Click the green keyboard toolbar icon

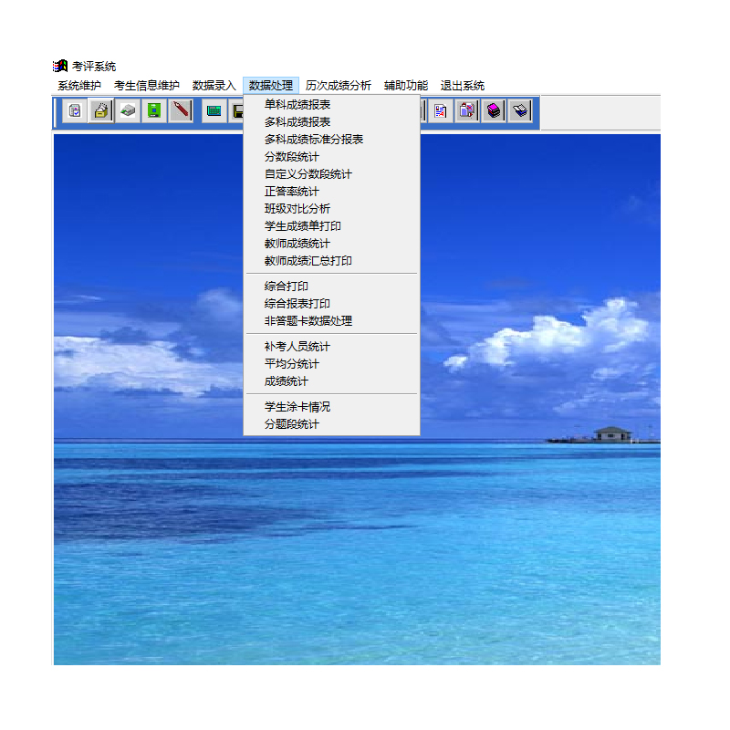(214, 110)
